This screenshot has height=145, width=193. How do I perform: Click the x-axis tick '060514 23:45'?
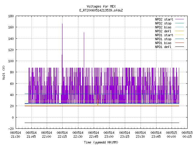pyautogui.click(x=156, y=135)
